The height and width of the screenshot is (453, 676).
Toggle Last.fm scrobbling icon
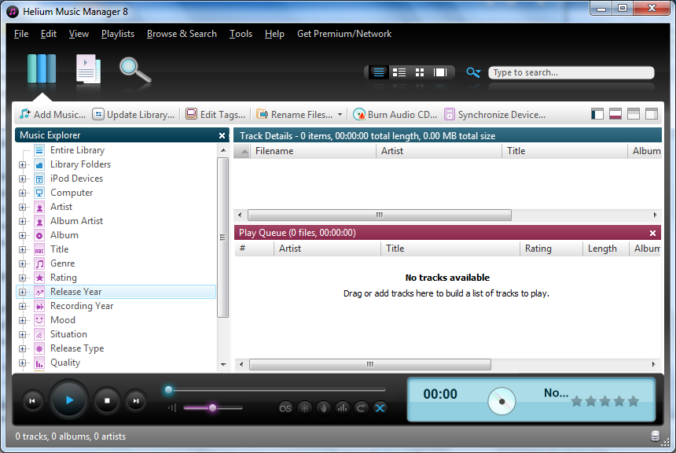click(x=285, y=408)
